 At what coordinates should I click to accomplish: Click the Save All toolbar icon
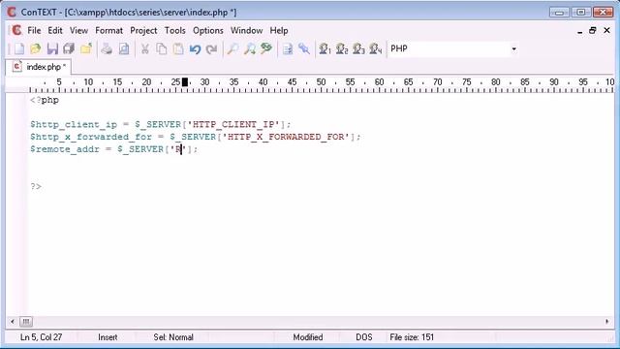click(69, 48)
